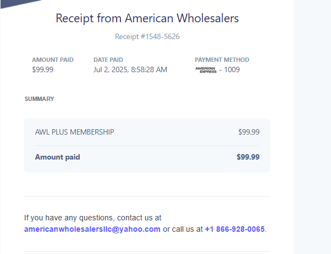
Task: Click the americanwholesalersllc@yahoo.com email link
Action: pyautogui.click(x=92, y=229)
